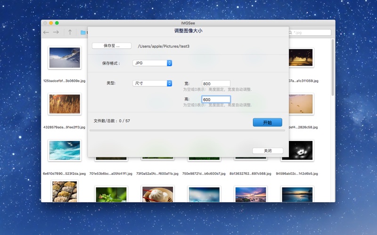Select the green plant macro thumbnail

pos(111,194)
